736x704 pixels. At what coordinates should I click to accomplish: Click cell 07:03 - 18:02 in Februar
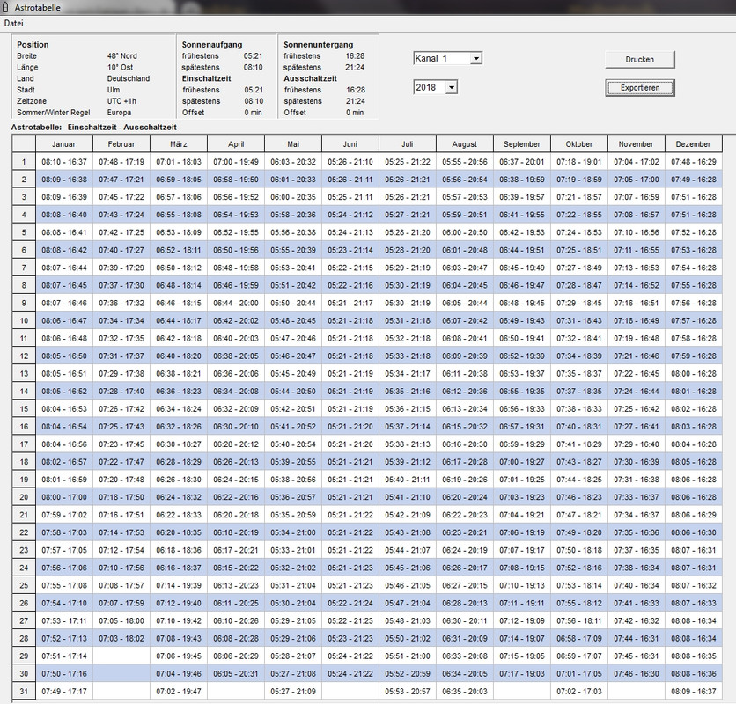pos(121,638)
